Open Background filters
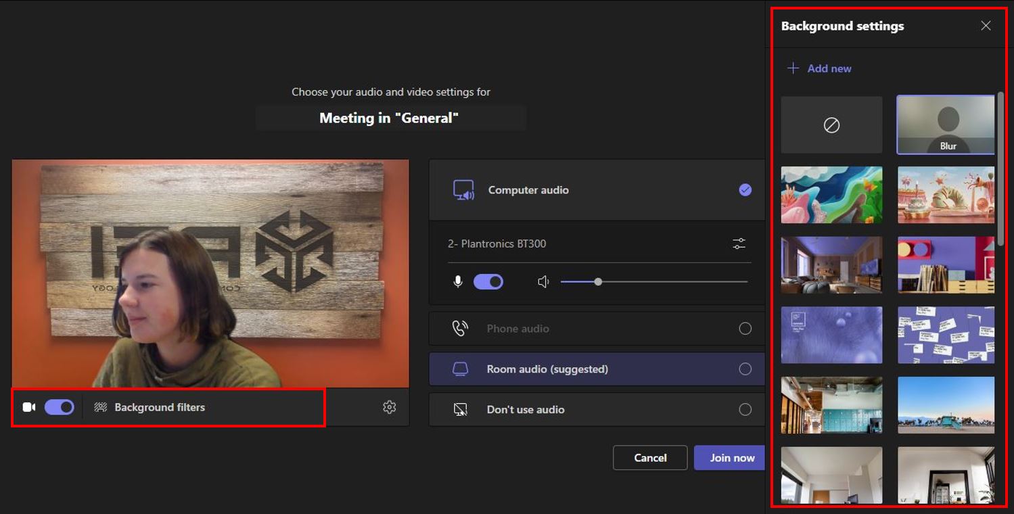 click(x=149, y=407)
